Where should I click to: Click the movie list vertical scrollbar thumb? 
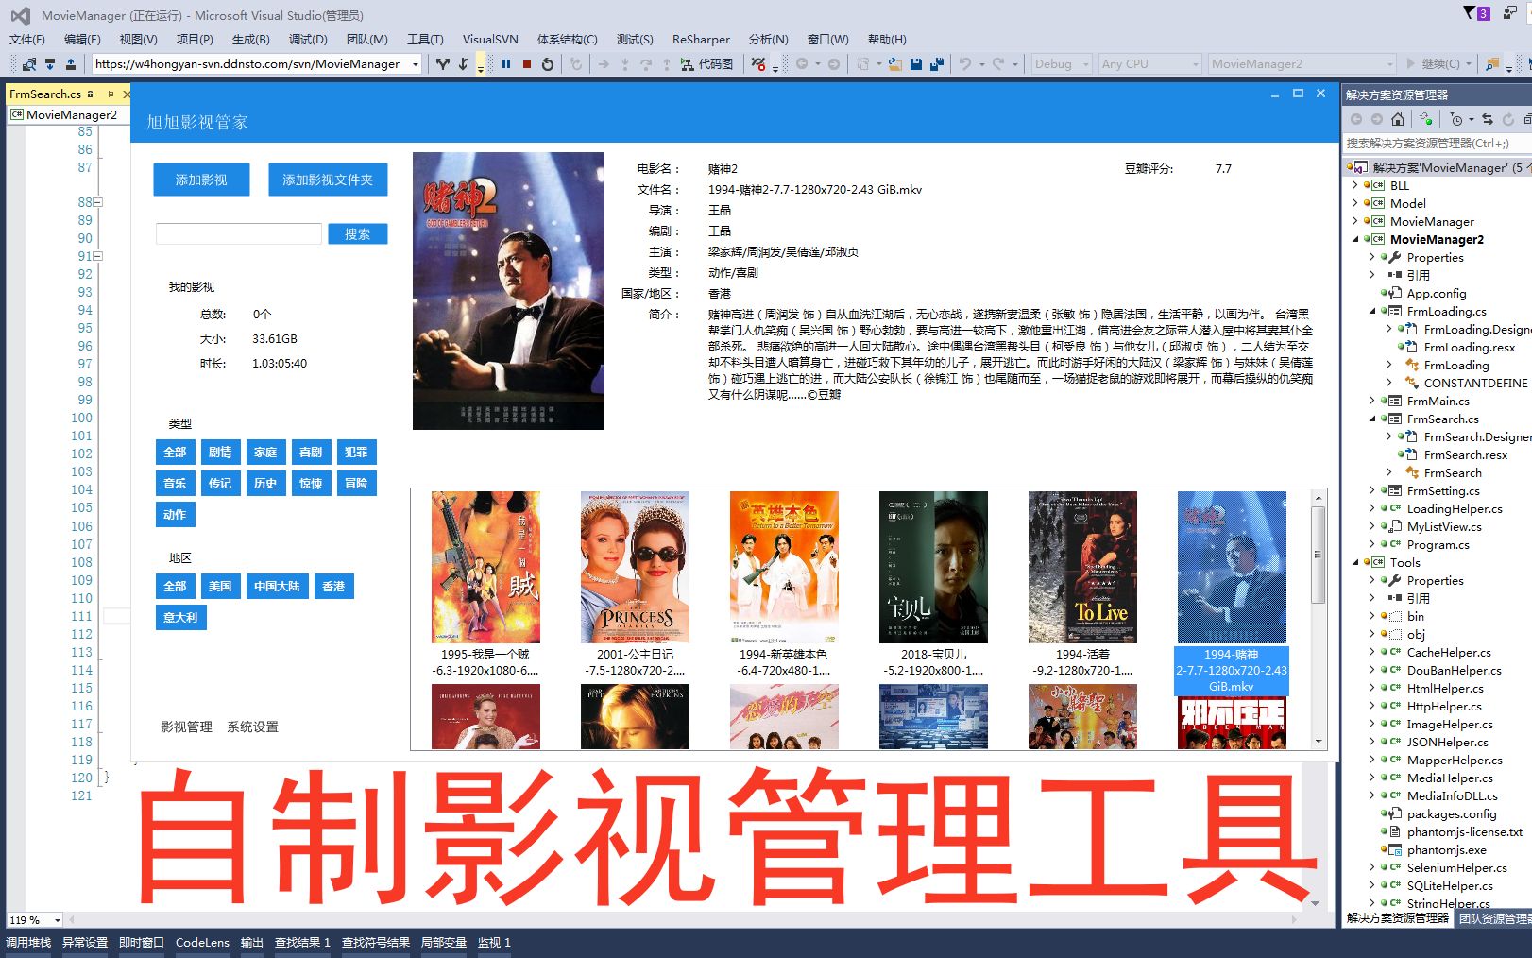pos(1318,555)
